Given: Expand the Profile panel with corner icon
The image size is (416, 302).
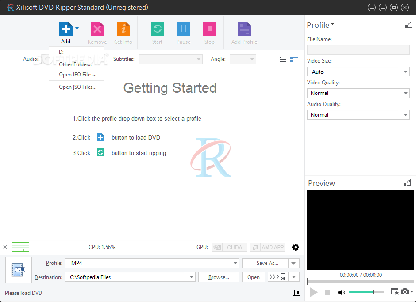Looking at the screenshot, I should [x=408, y=25].
